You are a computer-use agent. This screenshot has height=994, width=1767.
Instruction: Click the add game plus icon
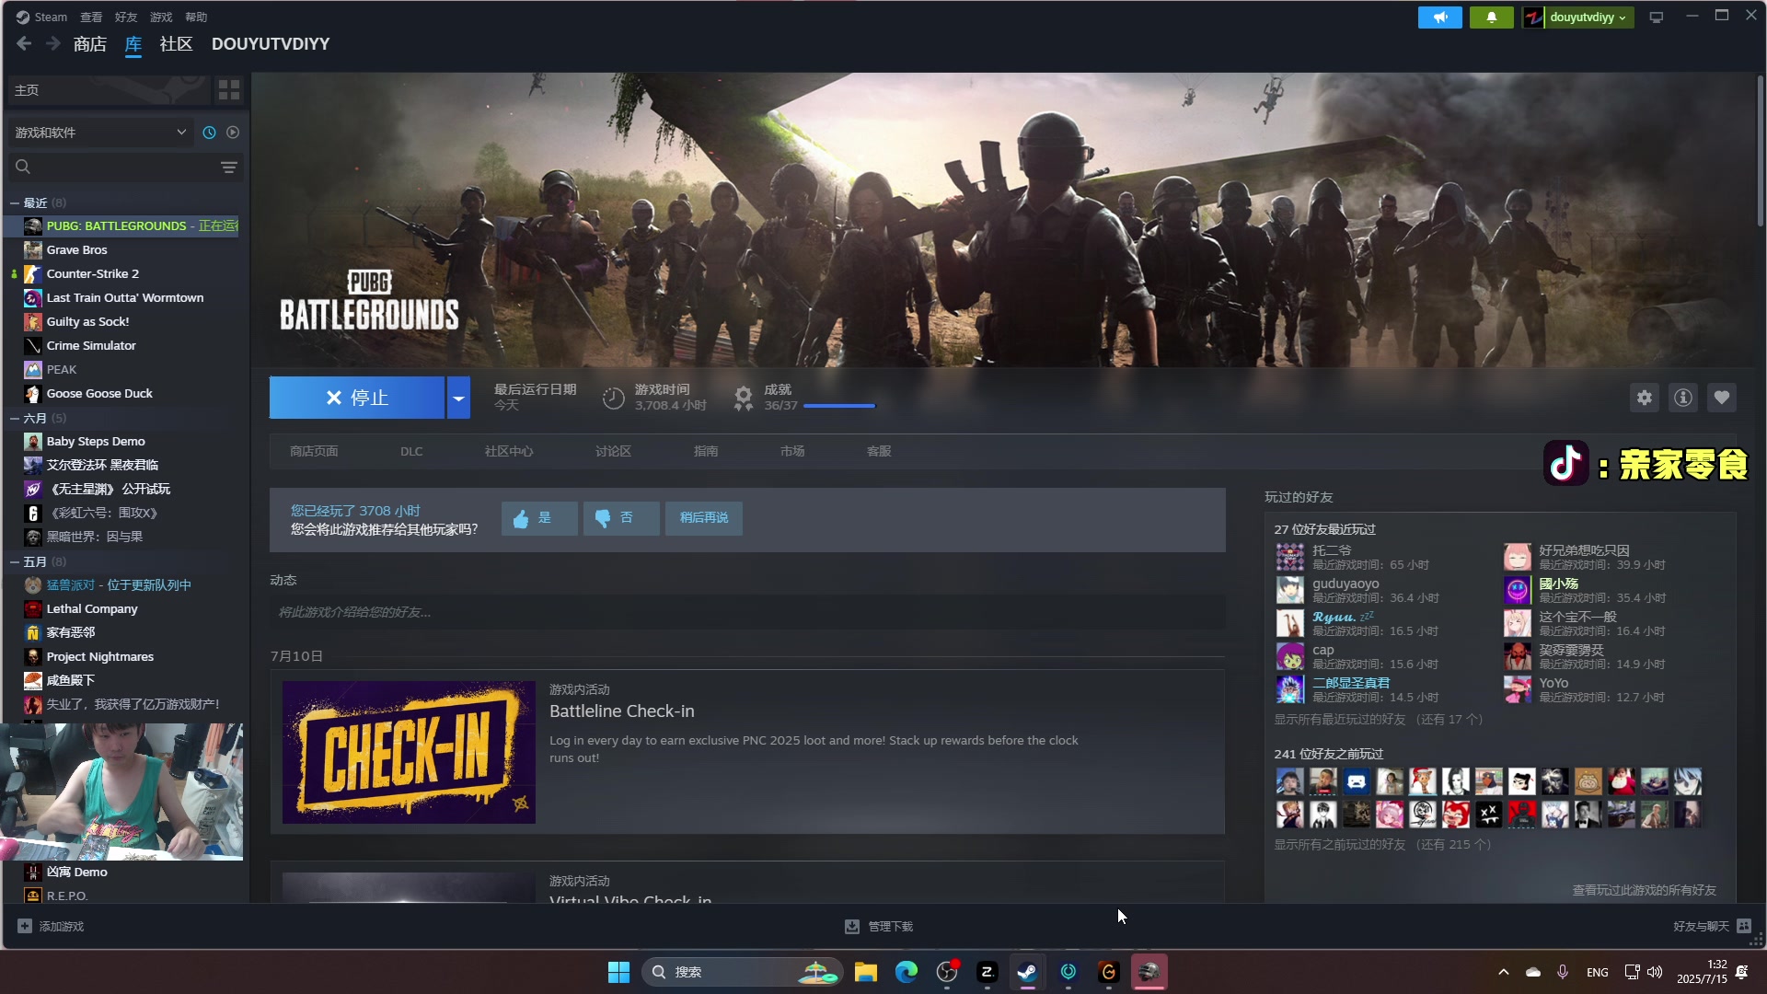[x=25, y=926]
